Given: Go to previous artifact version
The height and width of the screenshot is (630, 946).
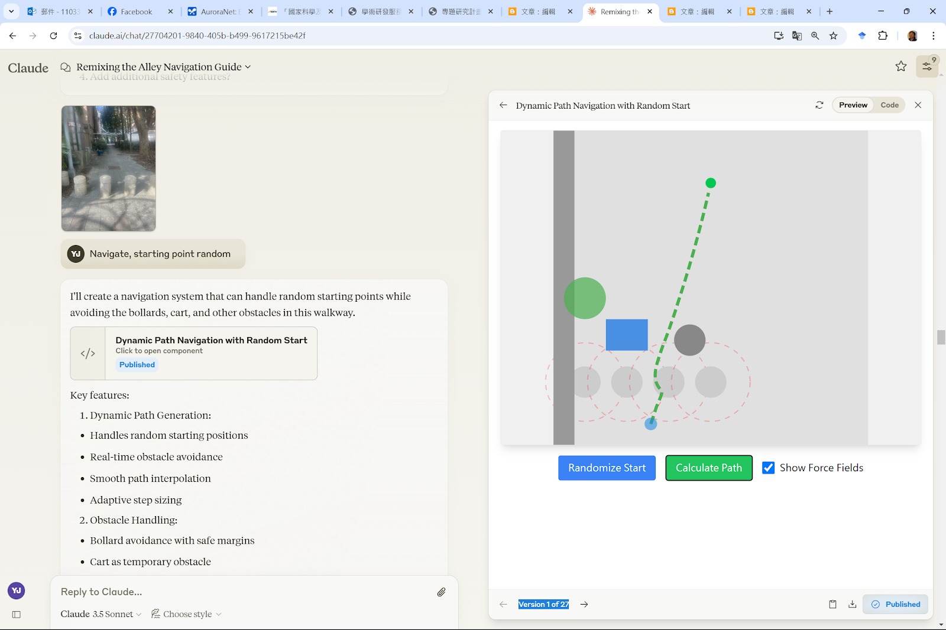Looking at the screenshot, I should pos(503,604).
